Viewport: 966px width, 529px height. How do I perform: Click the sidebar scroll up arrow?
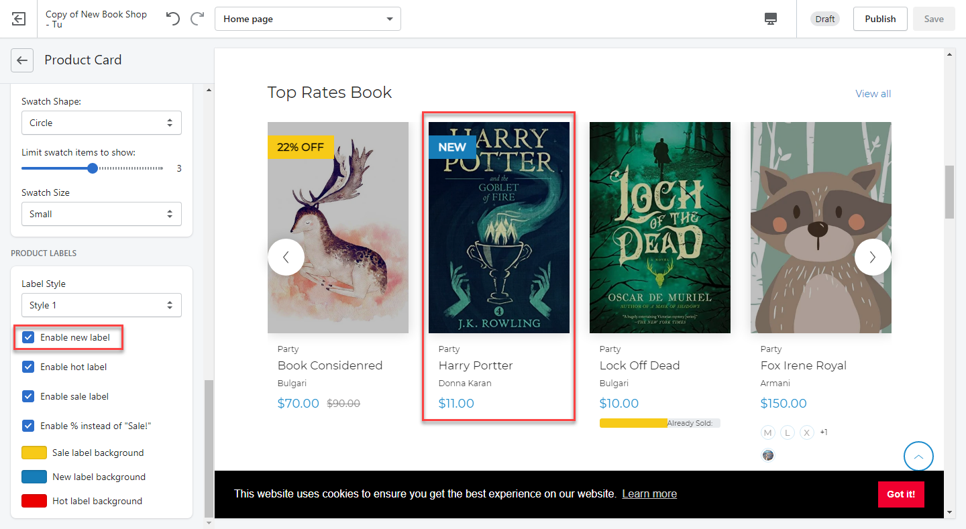point(208,90)
